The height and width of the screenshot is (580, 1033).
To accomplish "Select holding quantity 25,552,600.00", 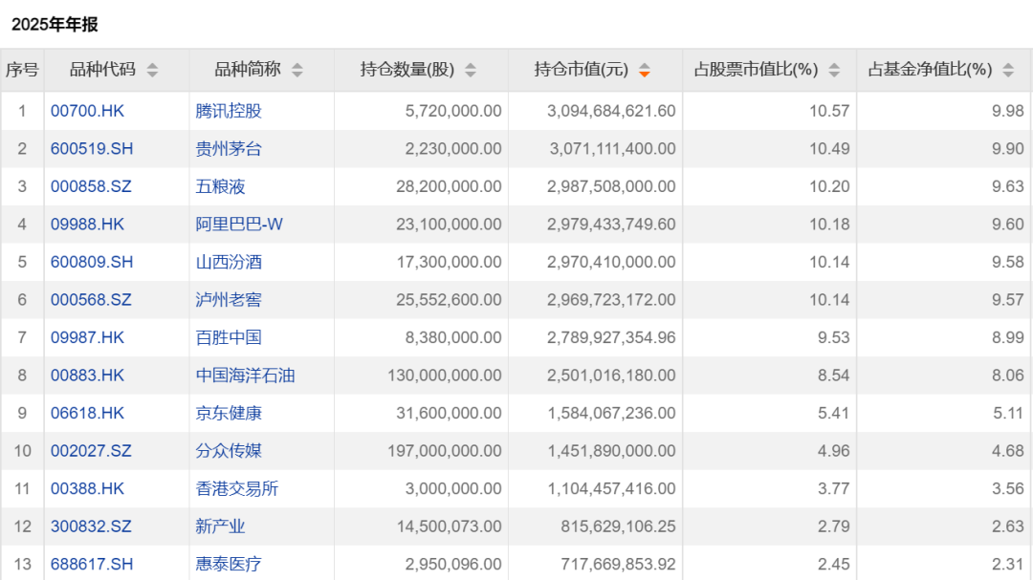I will tap(449, 299).
